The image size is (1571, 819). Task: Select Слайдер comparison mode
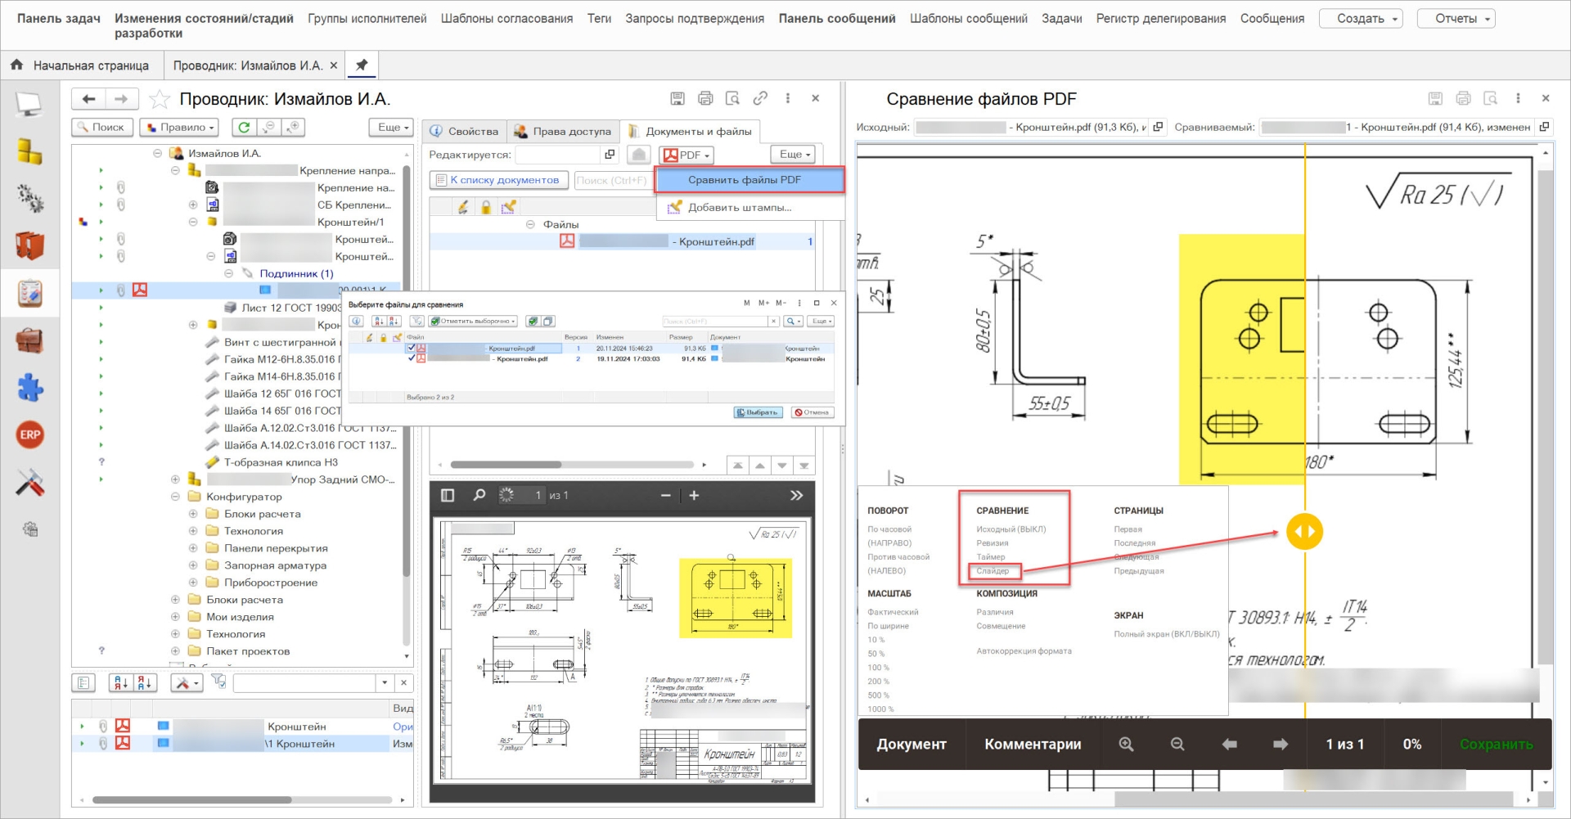992,571
